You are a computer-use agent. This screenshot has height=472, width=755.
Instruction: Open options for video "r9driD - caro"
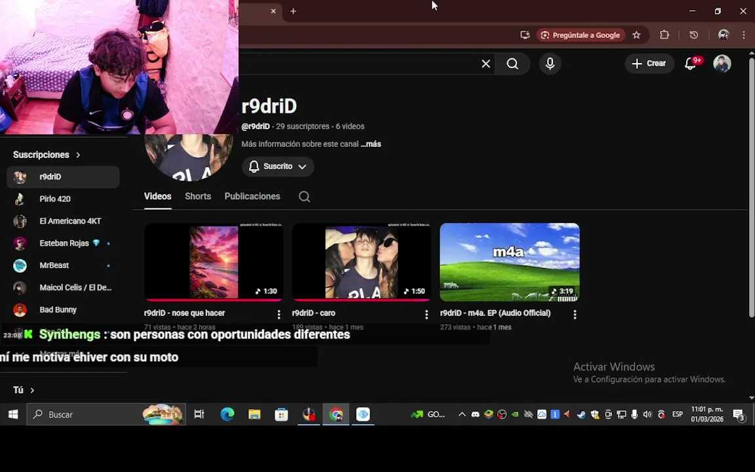[426, 315]
